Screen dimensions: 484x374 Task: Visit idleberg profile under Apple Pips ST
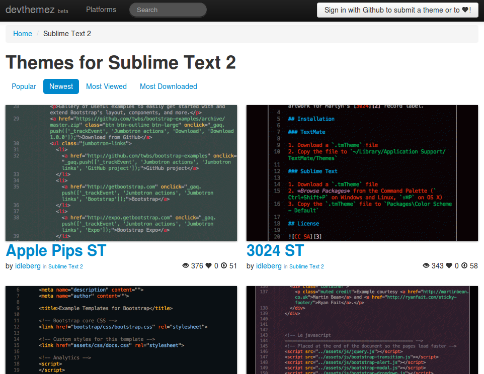tap(28, 266)
